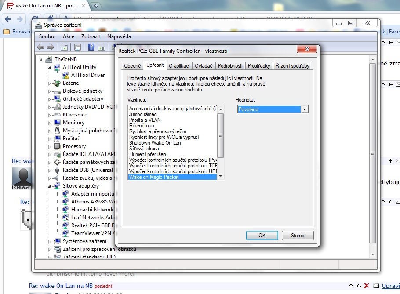Collapse the TheIceNB root node
The height and width of the screenshot is (294, 400).
[x=41, y=60]
